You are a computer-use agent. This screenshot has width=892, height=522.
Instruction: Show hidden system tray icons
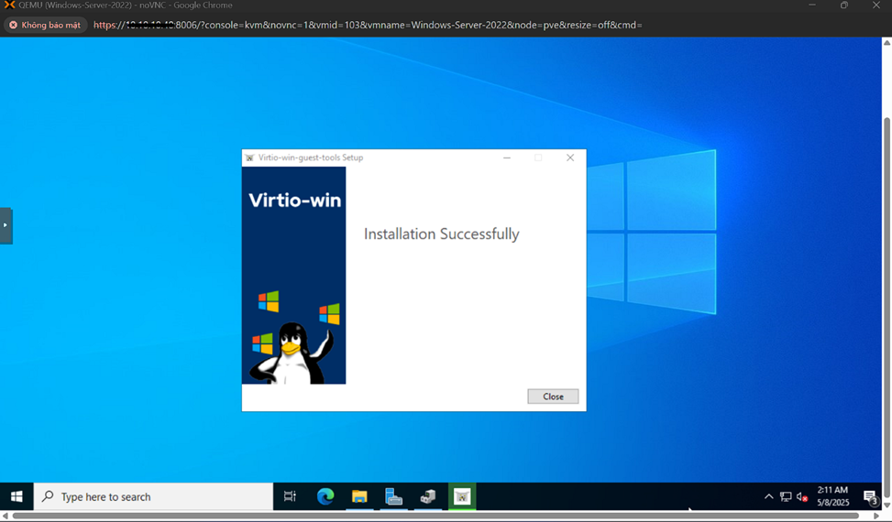point(768,496)
